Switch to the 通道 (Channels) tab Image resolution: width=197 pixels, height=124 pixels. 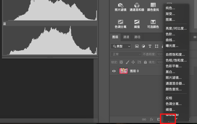click(x=126, y=37)
